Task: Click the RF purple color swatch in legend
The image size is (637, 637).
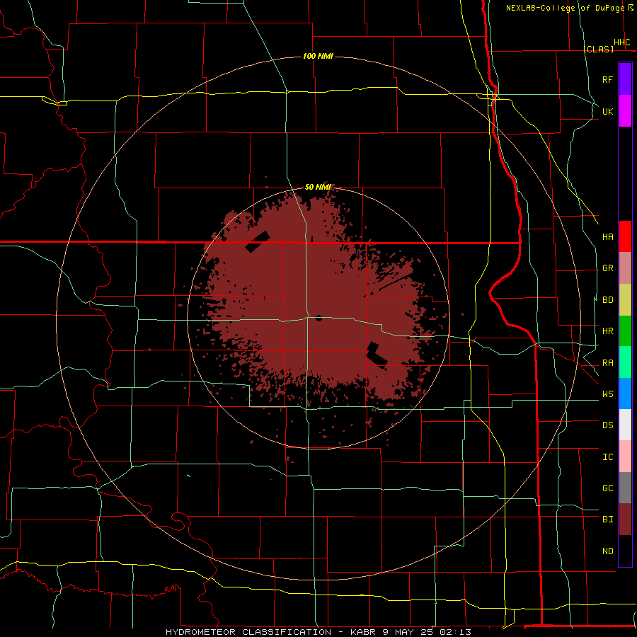Action: 625,79
